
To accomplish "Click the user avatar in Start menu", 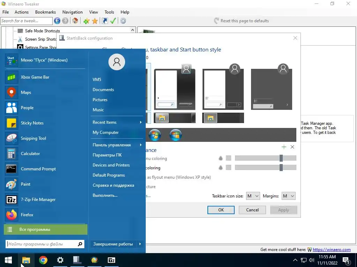I will tap(117, 62).
